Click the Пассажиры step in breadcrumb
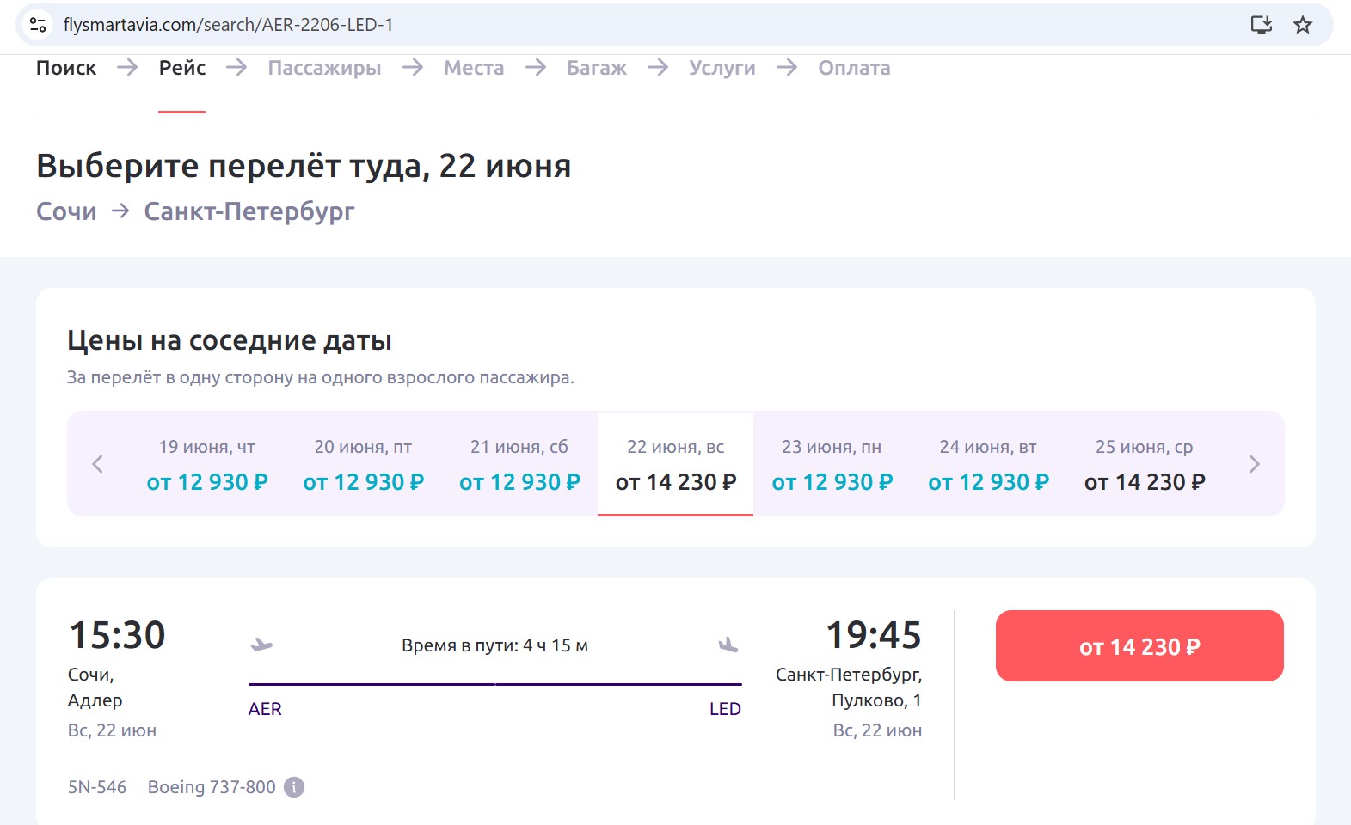Image resolution: width=1351 pixels, height=825 pixels. [324, 68]
